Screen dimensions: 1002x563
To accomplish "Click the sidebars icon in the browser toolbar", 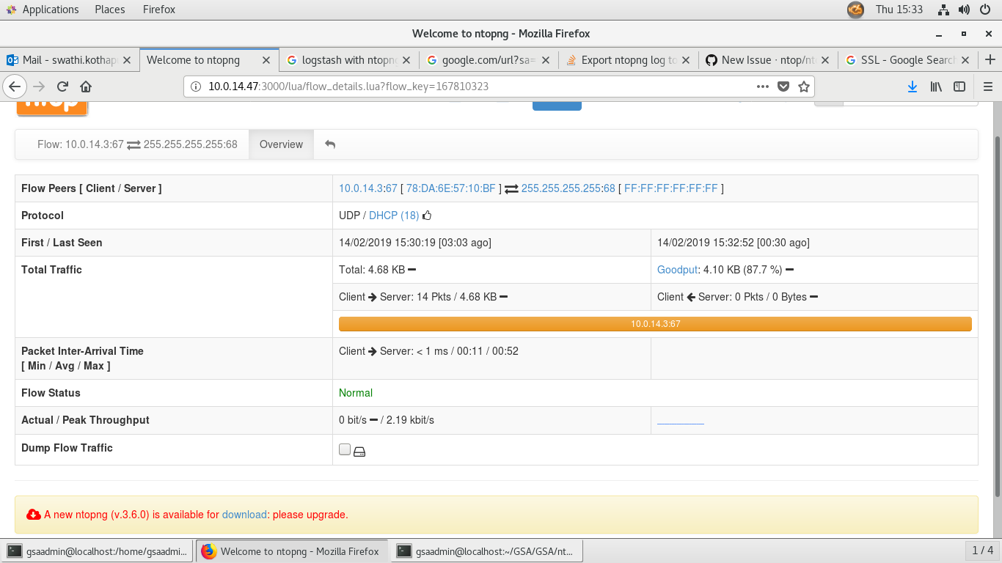I will pos(959,86).
